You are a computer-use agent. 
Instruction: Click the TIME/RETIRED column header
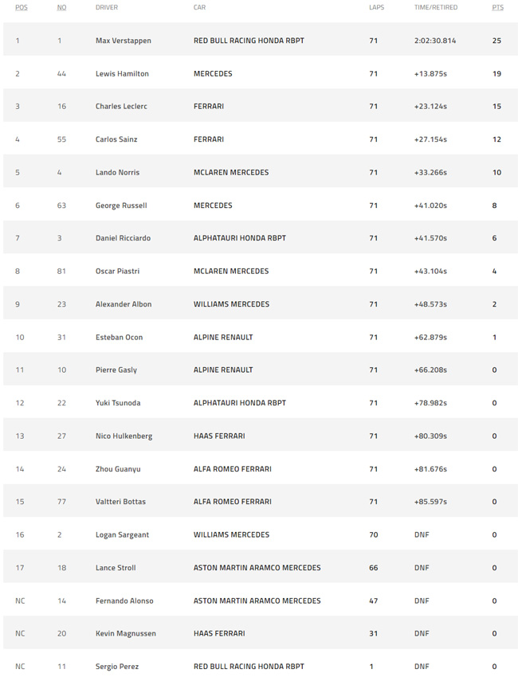point(435,7)
